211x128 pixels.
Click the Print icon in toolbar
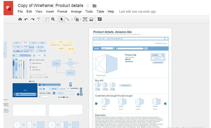pos(20,19)
